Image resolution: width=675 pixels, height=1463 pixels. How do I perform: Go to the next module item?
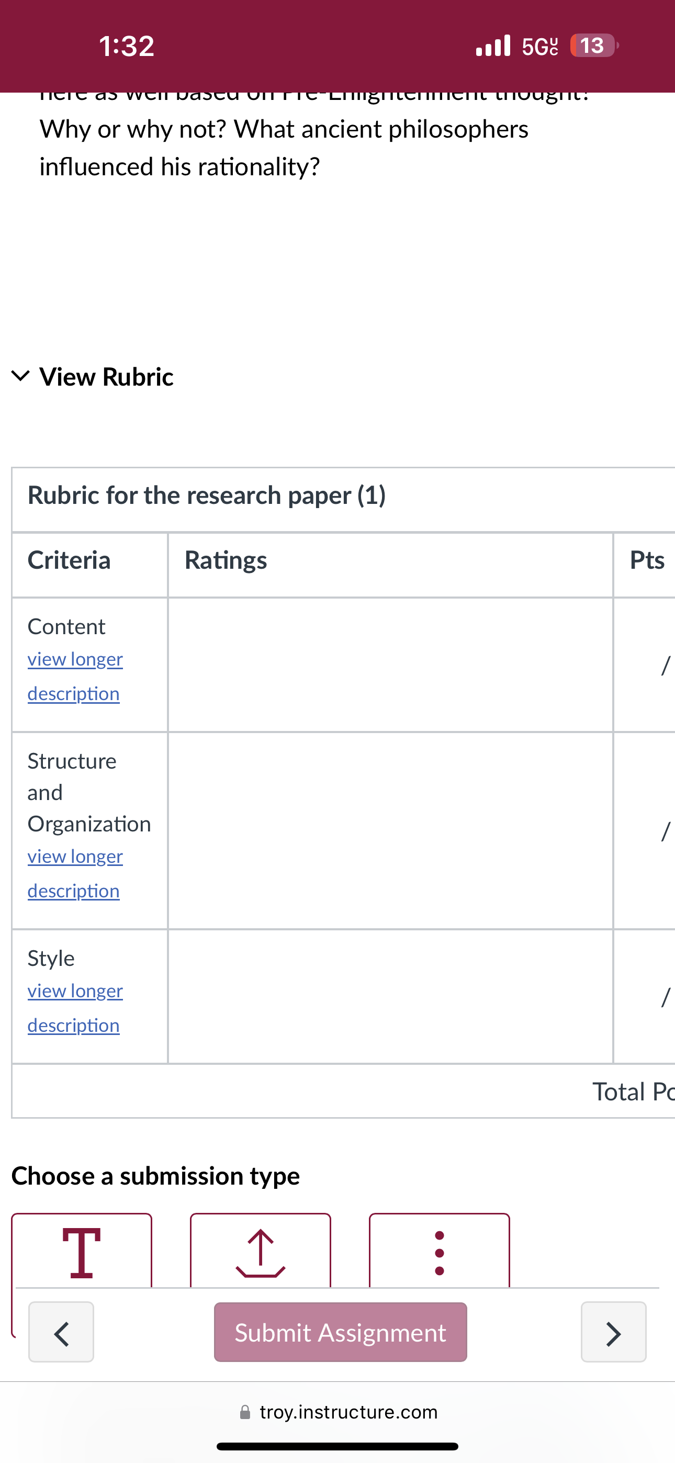click(x=614, y=1332)
